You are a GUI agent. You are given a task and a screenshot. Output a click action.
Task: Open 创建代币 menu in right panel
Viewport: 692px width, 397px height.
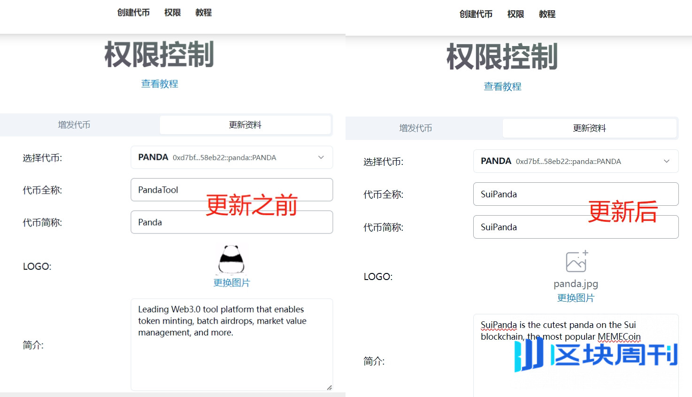[x=476, y=14]
